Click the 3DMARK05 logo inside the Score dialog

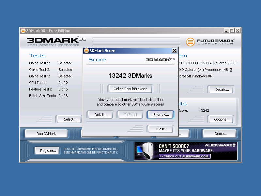pos(160,59)
